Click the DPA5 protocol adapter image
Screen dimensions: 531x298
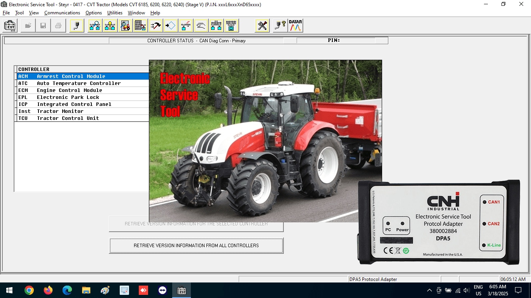(x=439, y=222)
